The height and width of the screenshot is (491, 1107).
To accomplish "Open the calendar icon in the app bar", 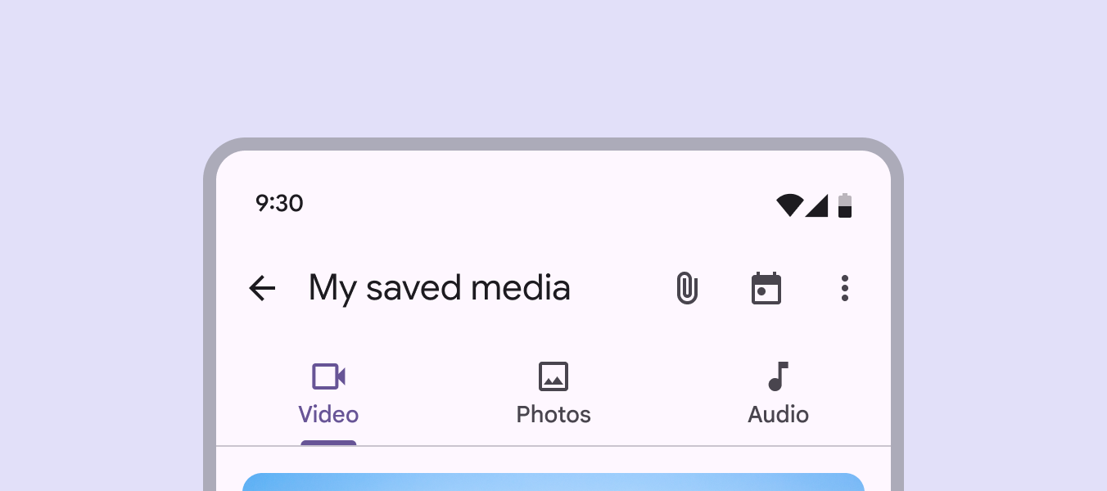I will (x=766, y=288).
